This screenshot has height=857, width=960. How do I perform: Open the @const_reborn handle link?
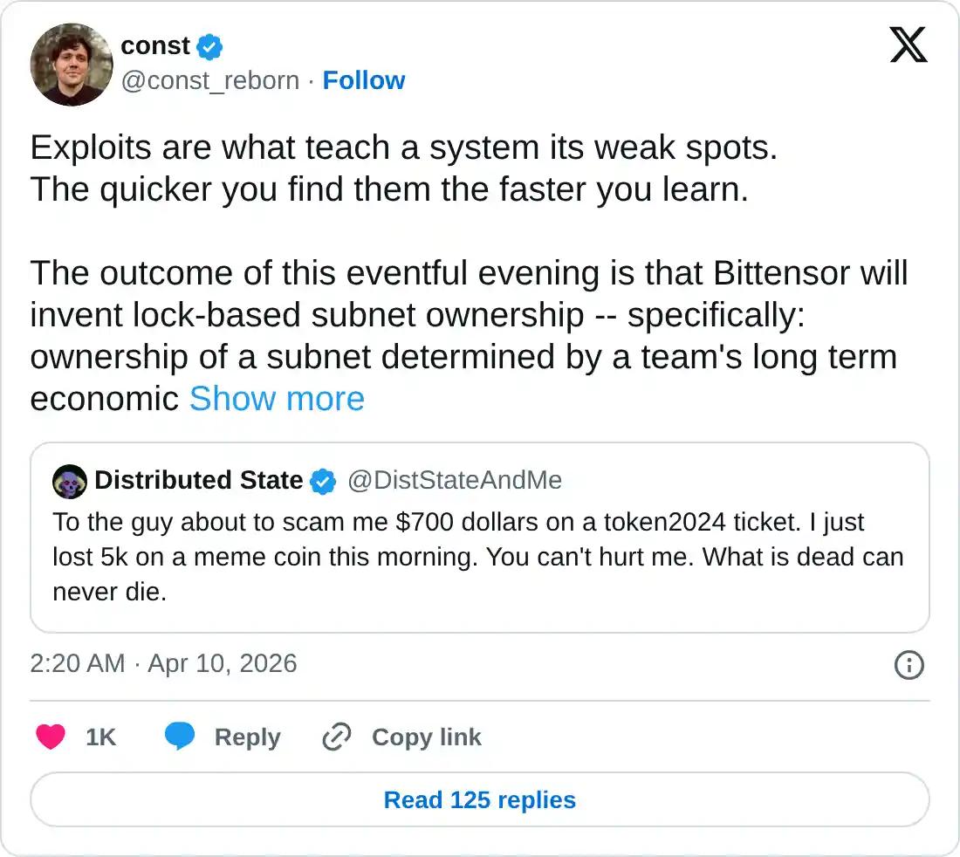(x=210, y=80)
